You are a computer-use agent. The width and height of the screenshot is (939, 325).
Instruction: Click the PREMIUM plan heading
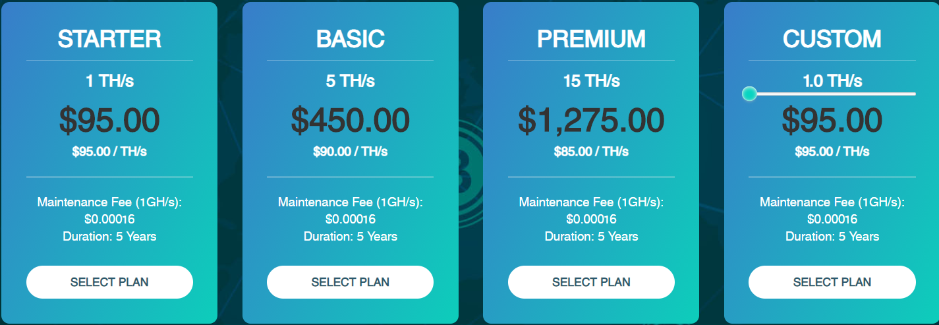tap(591, 39)
